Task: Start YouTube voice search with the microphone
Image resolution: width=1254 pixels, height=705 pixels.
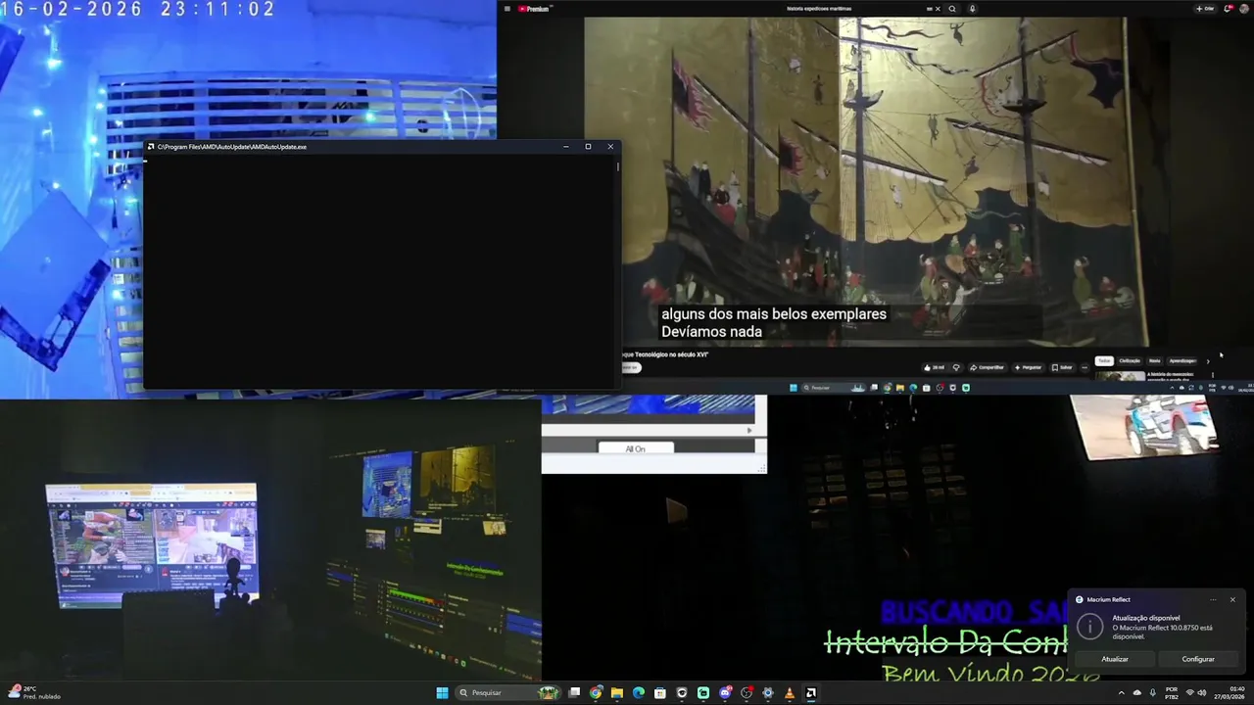Action: coord(972,9)
